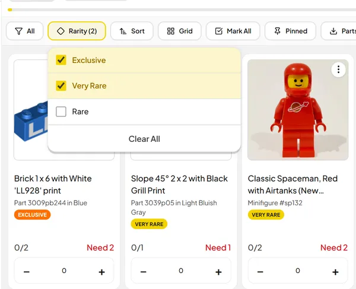Switch to Grid view

coord(180,31)
